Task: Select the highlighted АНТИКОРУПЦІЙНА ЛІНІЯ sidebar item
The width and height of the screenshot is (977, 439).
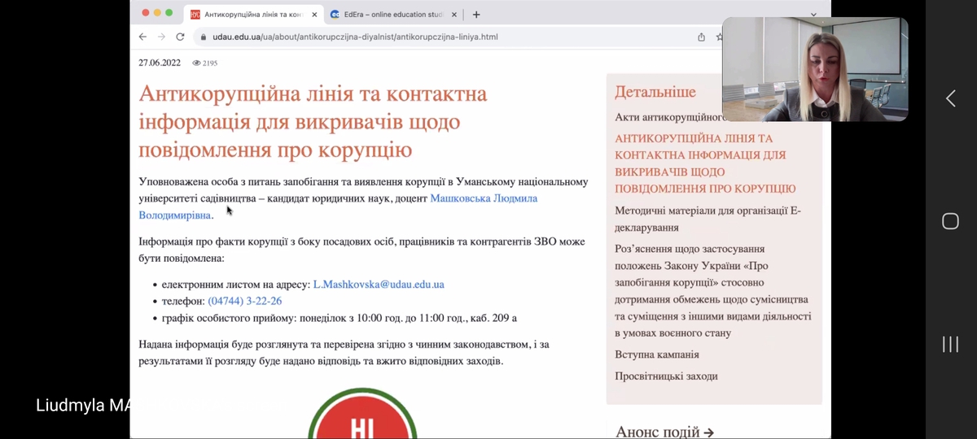Action: (705, 163)
